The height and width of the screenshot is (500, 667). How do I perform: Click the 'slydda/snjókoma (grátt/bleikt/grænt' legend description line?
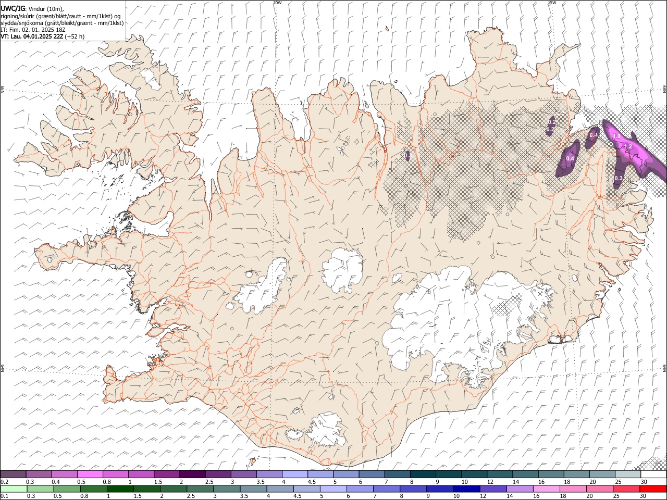[x=62, y=23]
